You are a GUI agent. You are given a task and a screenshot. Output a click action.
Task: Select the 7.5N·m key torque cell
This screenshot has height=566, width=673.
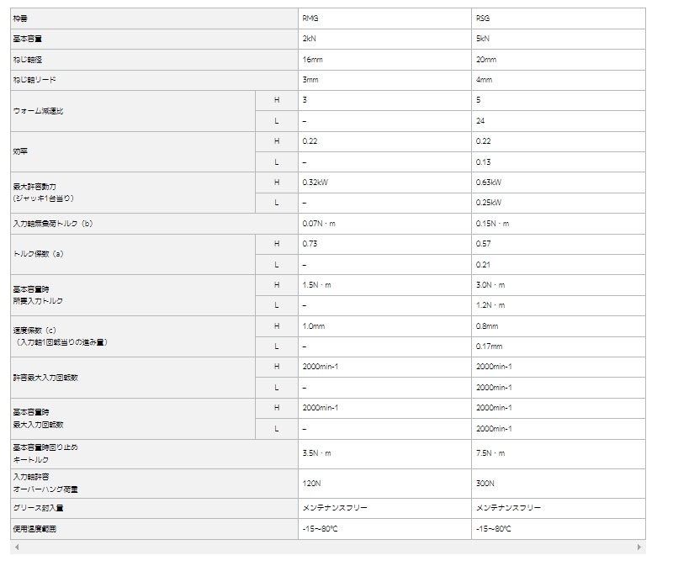(x=490, y=452)
